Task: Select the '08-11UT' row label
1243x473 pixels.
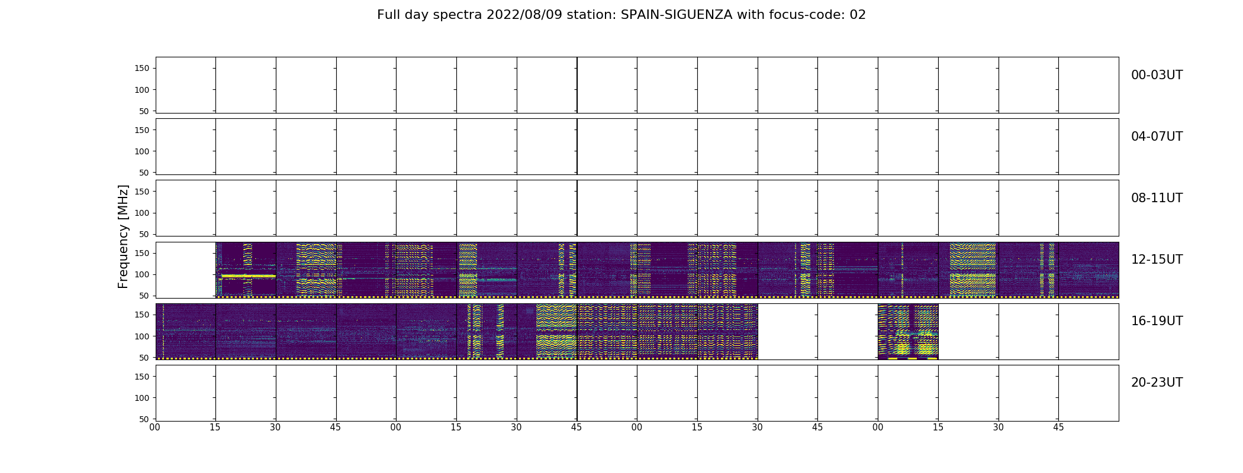Action: [1157, 198]
